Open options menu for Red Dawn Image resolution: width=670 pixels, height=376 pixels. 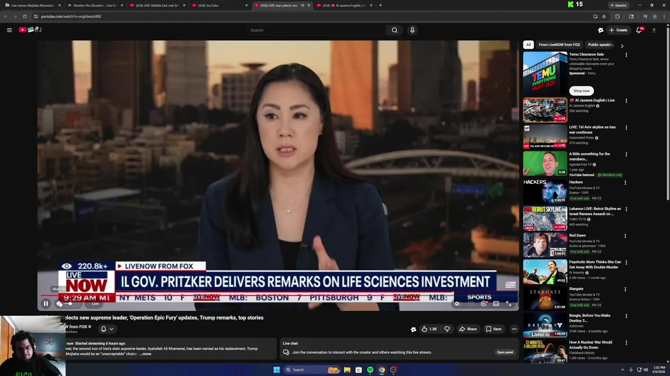point(625,236)
